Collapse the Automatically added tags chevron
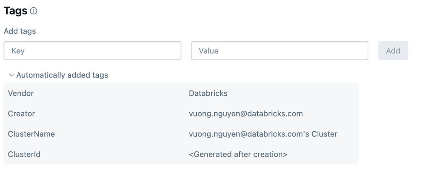 click(x=11, y=75)
